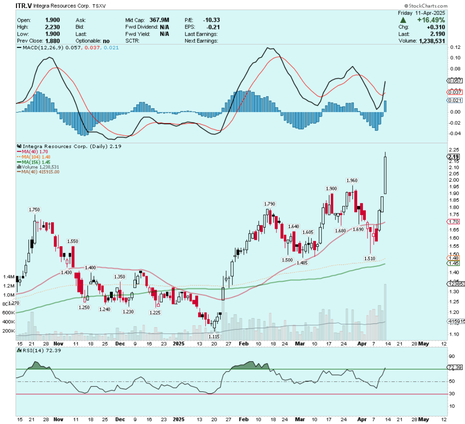Click the 1.115 January low label
The height and width of the screenshot is (424, 465).
pyautogui.click(x=214, y=337)
